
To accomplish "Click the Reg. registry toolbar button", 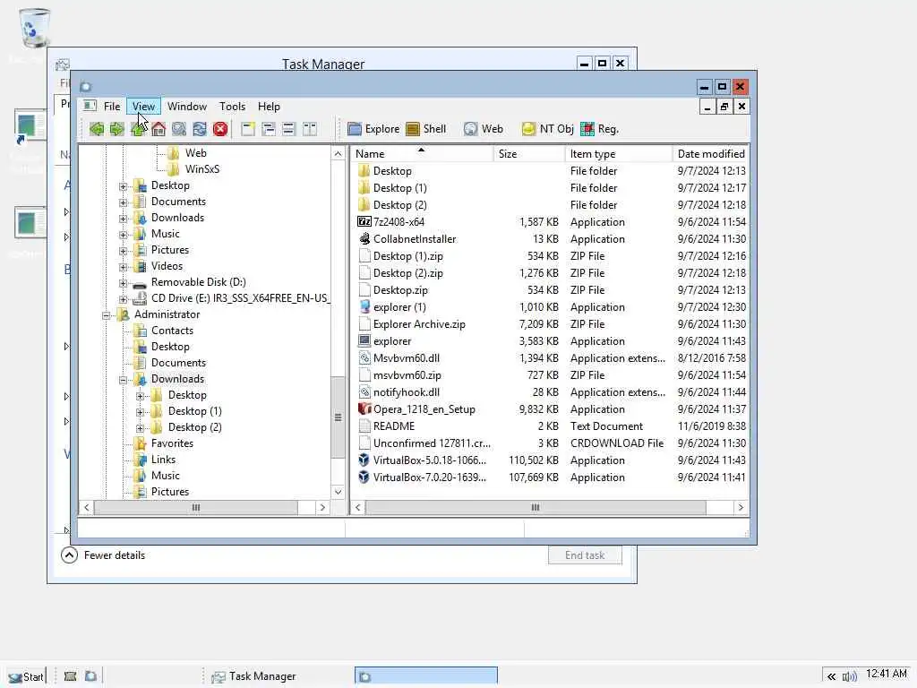I will click(599, 129).
